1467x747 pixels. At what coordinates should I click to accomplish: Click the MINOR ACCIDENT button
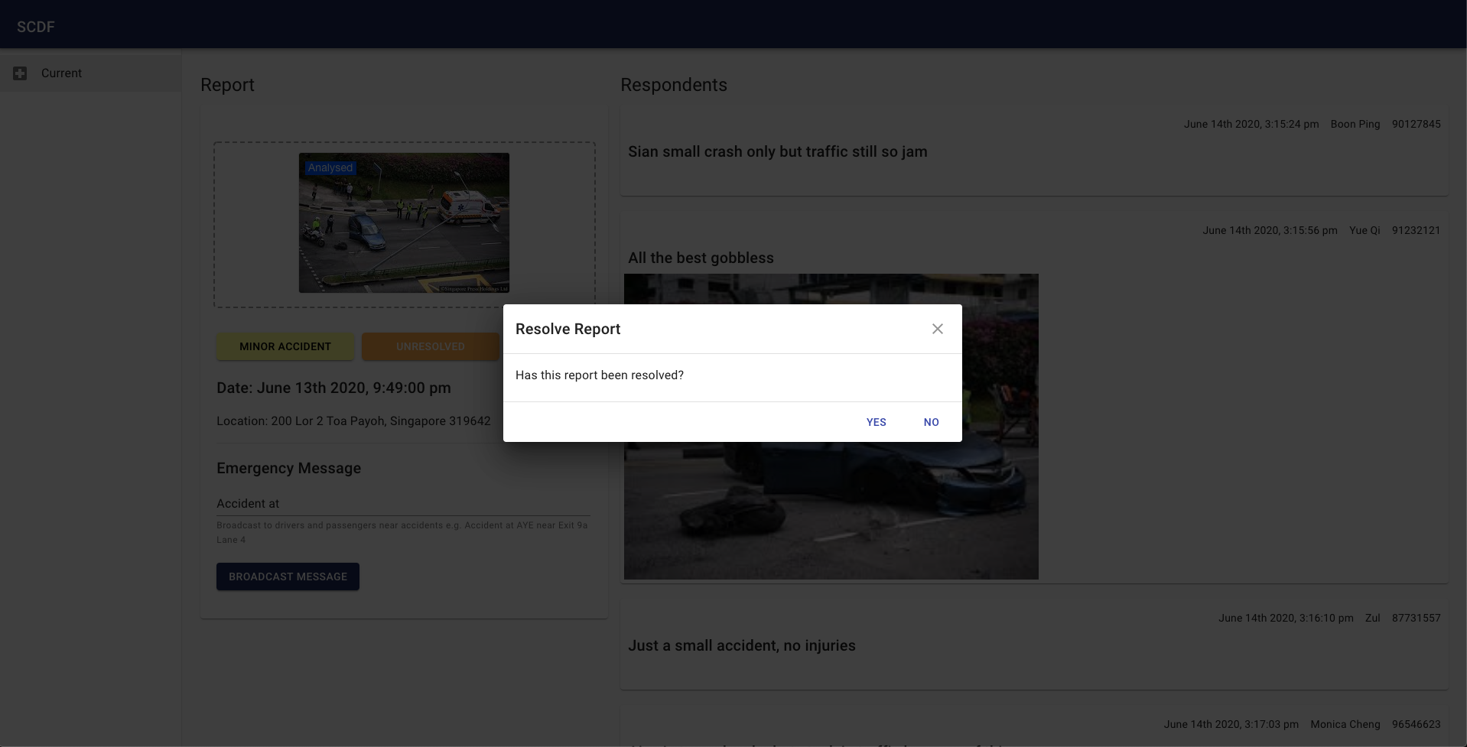point(285,346)
